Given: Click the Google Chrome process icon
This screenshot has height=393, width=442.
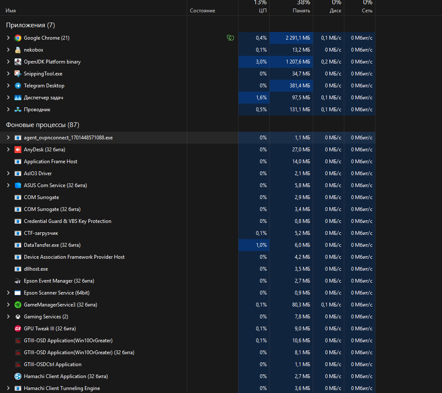Looking at the screenshot, I should point(18,38).
